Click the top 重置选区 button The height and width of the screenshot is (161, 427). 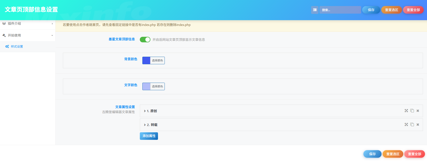click(391, 10)
